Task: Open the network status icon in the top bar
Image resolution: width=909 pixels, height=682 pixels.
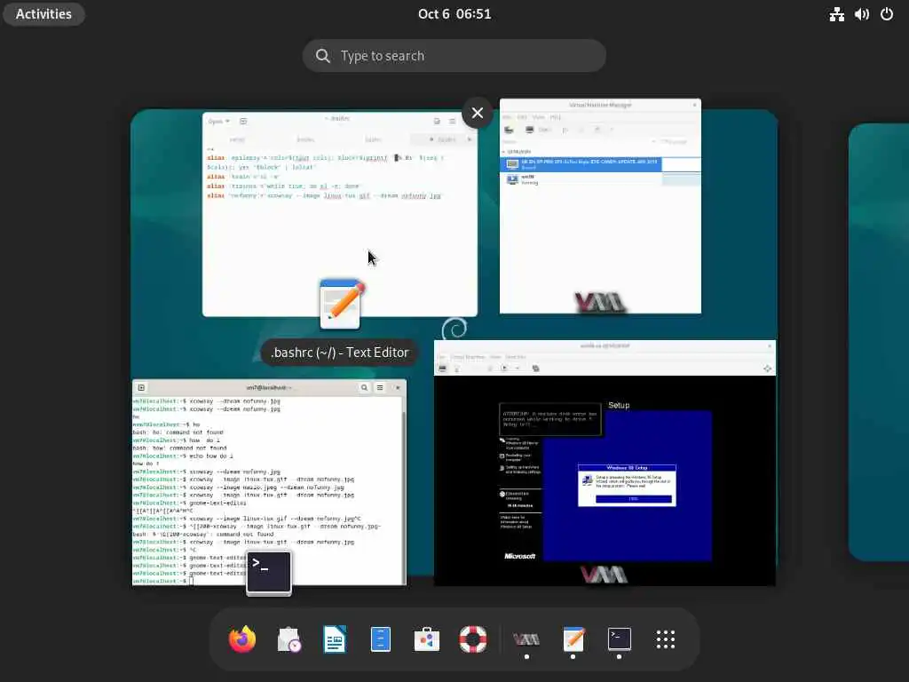Action: 836,14
